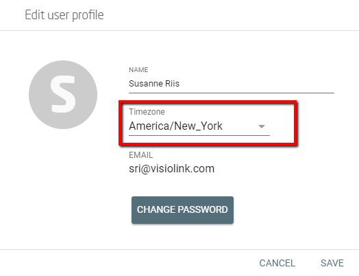Image resolution: width=359 pixels, height=276 pixels.
Task: Click the white S letter in avatar
Action: [x=63, y=94]
